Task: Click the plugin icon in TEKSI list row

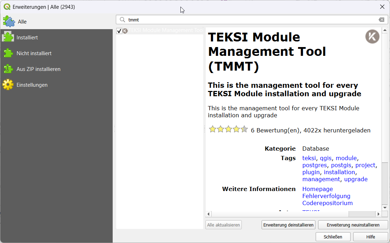Action: 125,31
